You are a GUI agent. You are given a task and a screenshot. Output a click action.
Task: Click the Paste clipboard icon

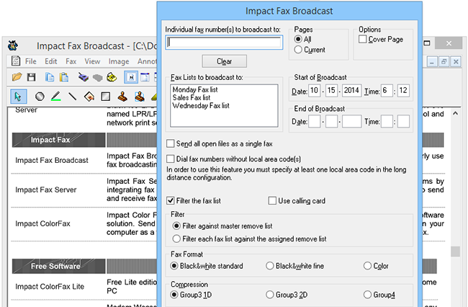pyautogui.click(x=64, y=77)
